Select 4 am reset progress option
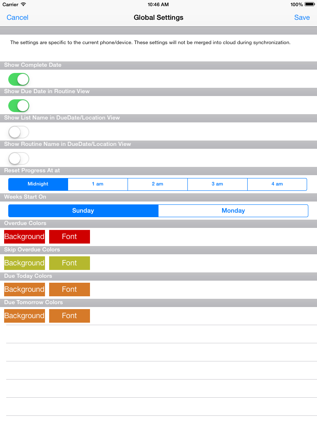The image size is (317, 422). point(277,184)
